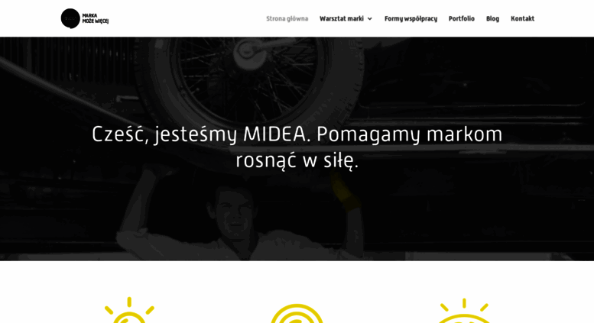594x323 pixels.
Task: Navigate to Portfolio
Action: click(462, 18)
